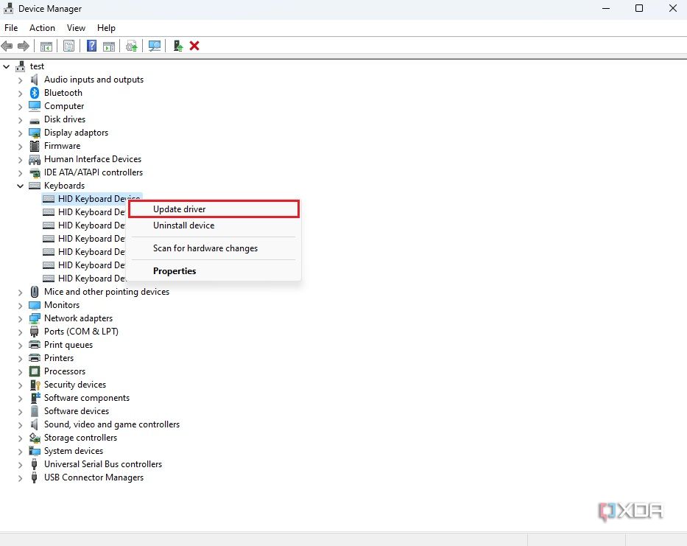Select Properties in the context menu
Image resolution: width=687 pixels, height=546 pixels.
pyautogui.click(x=174, y=270)
